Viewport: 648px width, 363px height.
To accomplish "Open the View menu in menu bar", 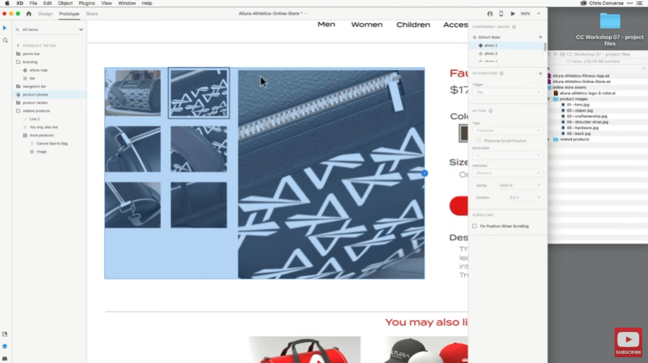I will click(x=106, y=4).
